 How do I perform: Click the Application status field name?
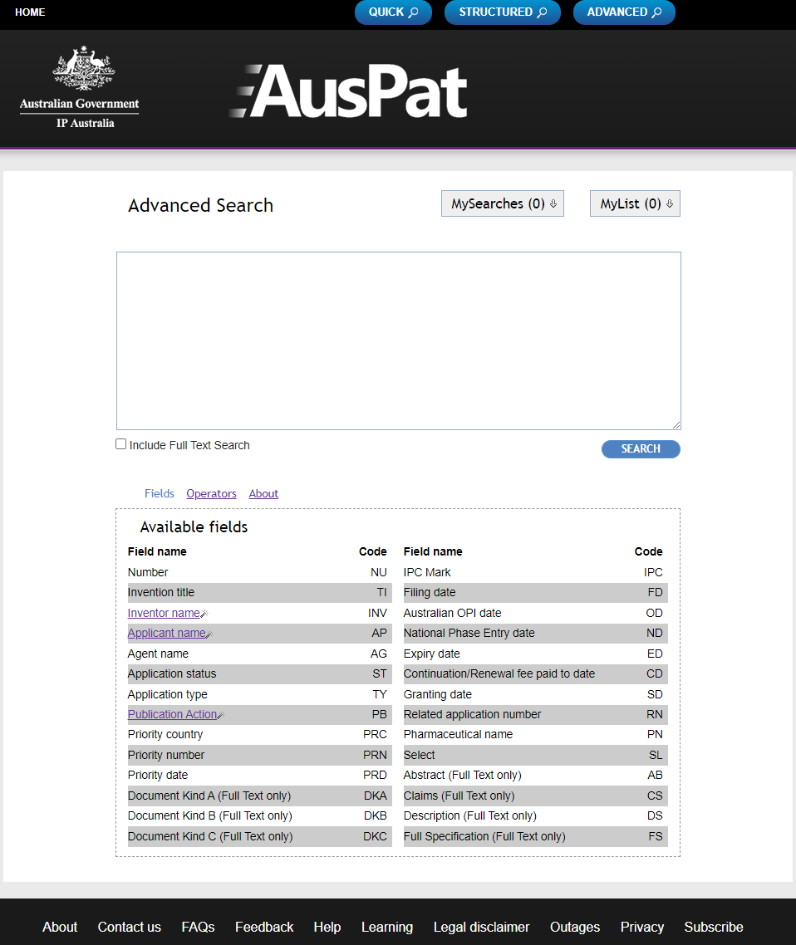coord(172,673)
